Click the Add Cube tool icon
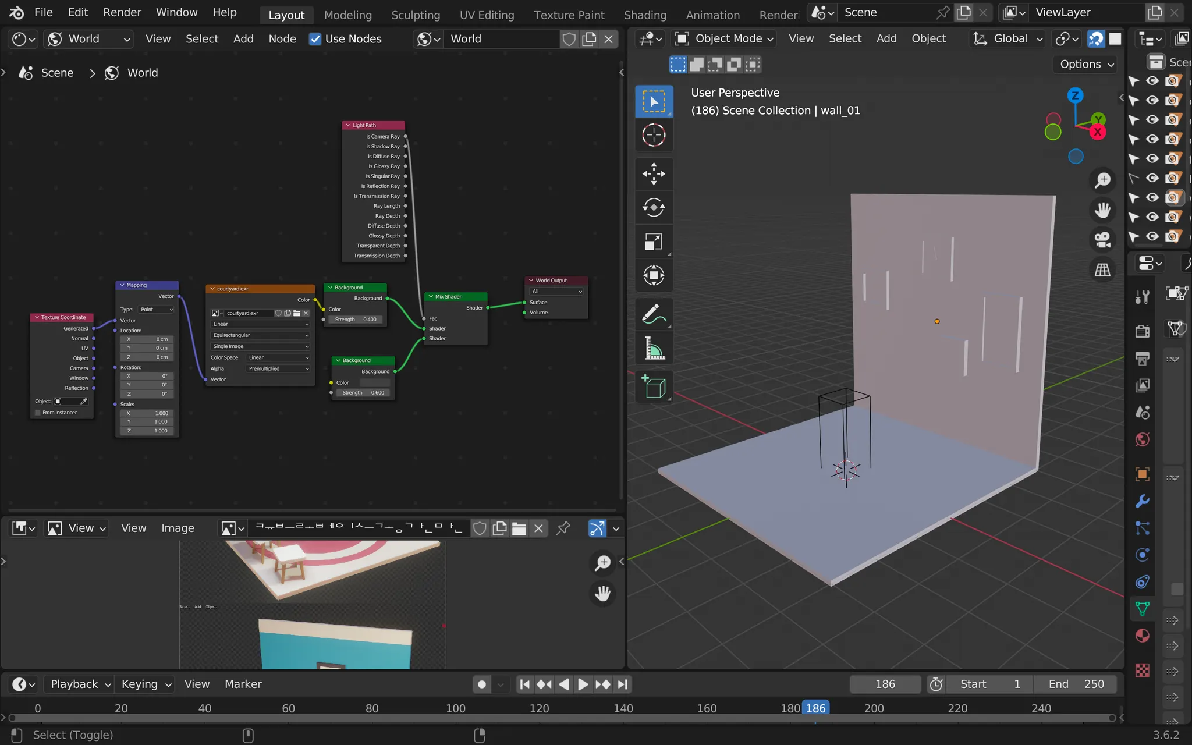This screenshot has width=1192, height=745. (654, 387)
